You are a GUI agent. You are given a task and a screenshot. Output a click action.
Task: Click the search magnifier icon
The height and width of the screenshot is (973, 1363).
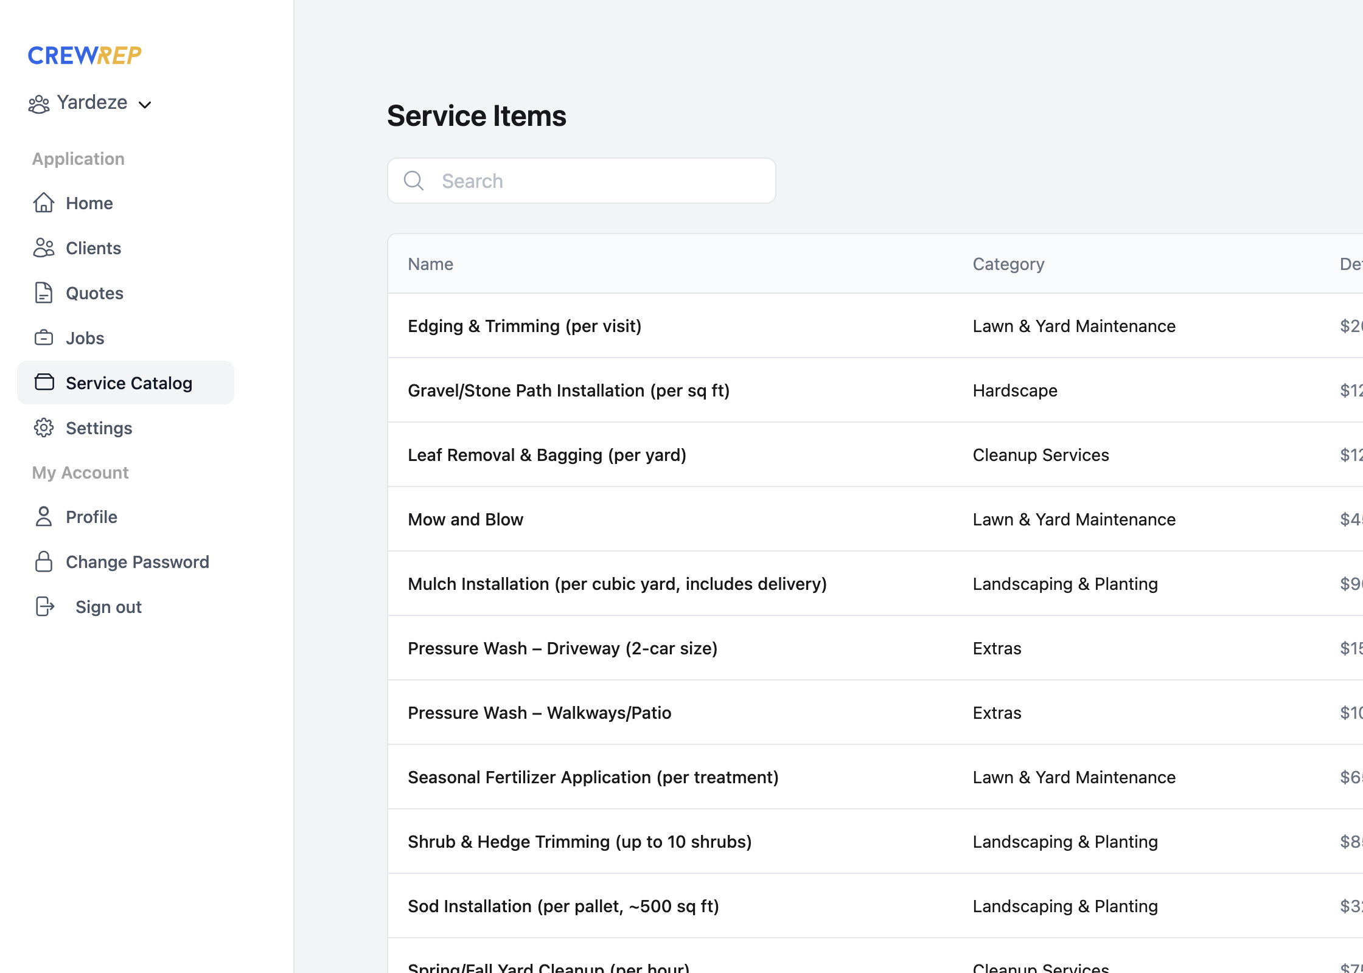[414, 181]
